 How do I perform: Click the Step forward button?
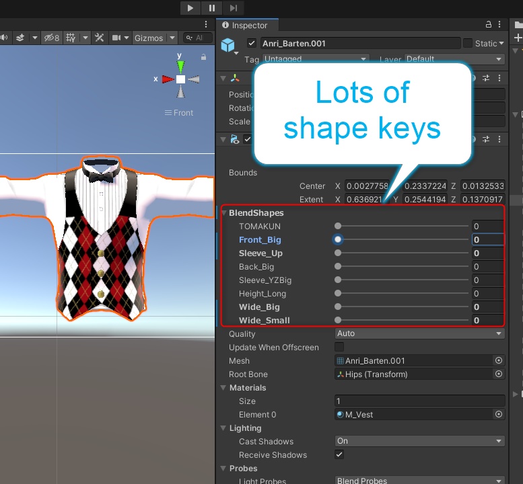(233, 8)
